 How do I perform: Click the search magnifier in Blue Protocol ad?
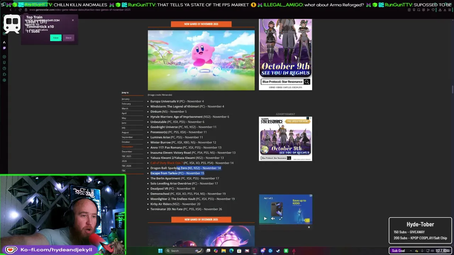pyautogui.click(x=307, y=82)
